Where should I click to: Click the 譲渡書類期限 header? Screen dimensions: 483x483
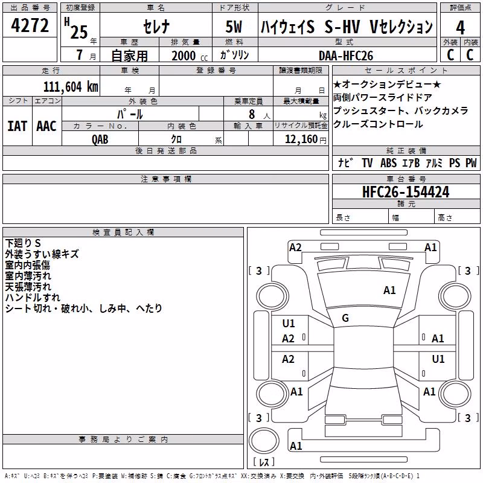[301, 71]
